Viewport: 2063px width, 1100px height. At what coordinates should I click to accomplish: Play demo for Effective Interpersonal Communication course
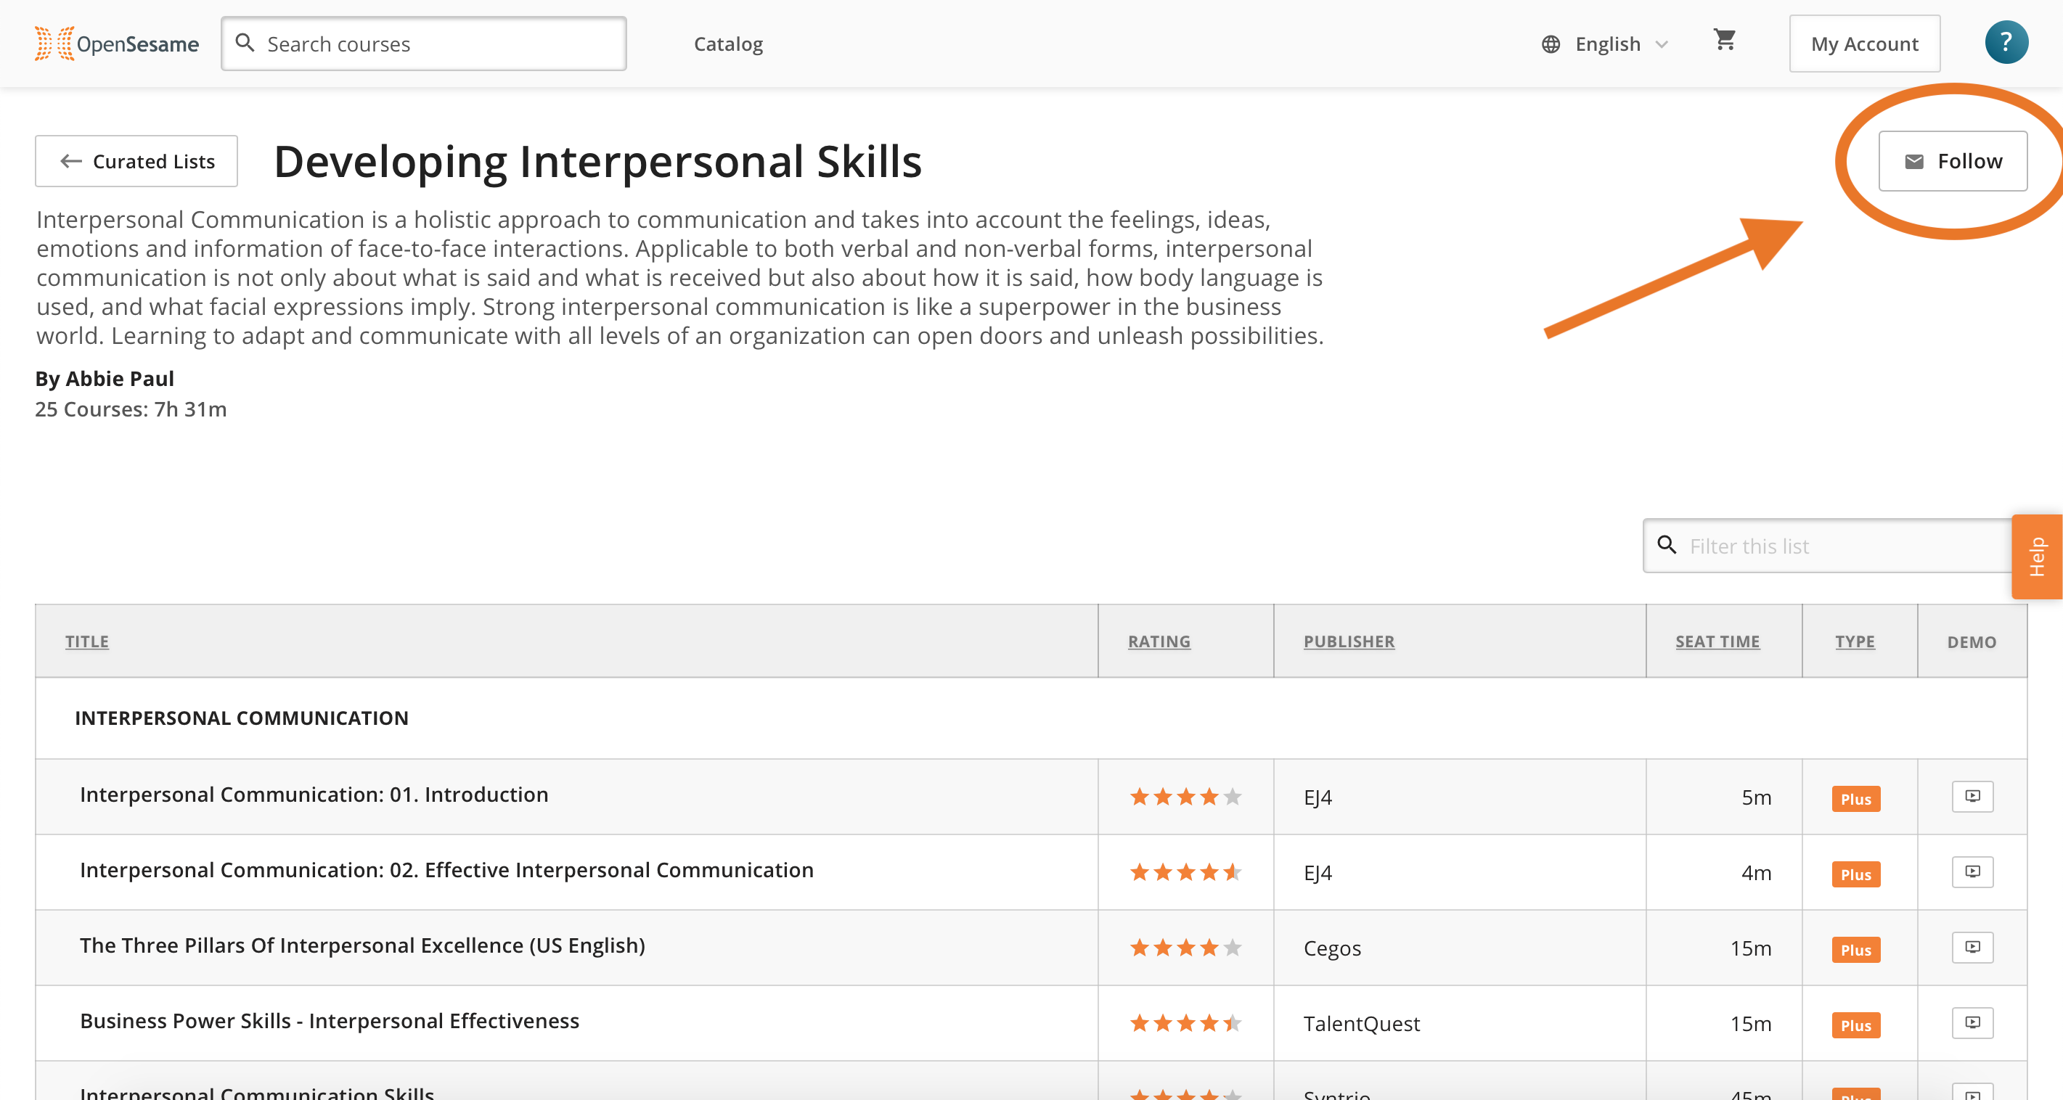[x=1972, y=872]
